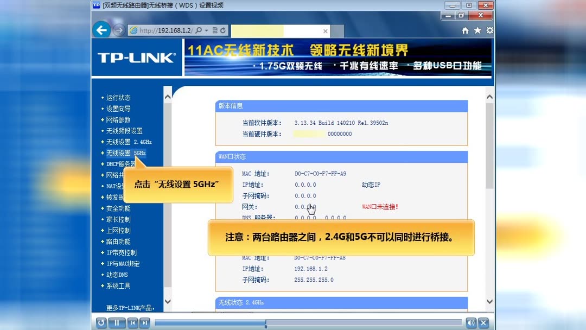Mute the video volume
Image resolution: width=586 pixels, height=330 pixels.
coord(470,323)
